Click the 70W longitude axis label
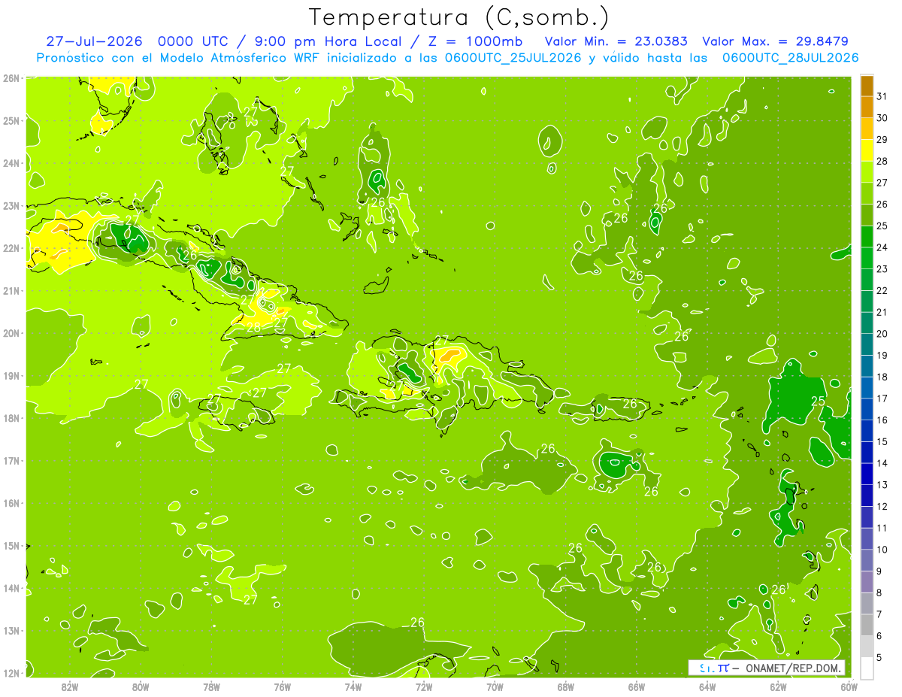The width and height of the screenshot is (902, 697). [x=495, y=686]
